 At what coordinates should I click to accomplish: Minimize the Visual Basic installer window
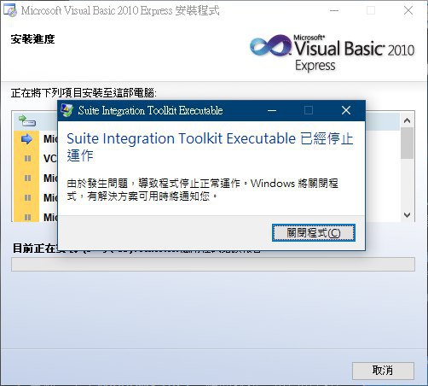click(334, 10)
